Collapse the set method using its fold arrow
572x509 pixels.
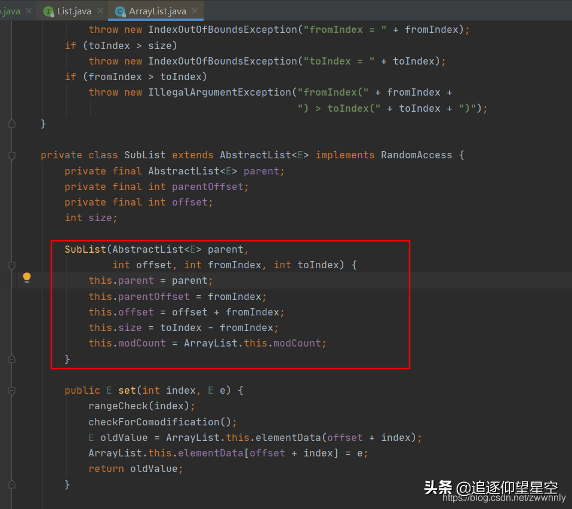[11, 390]
